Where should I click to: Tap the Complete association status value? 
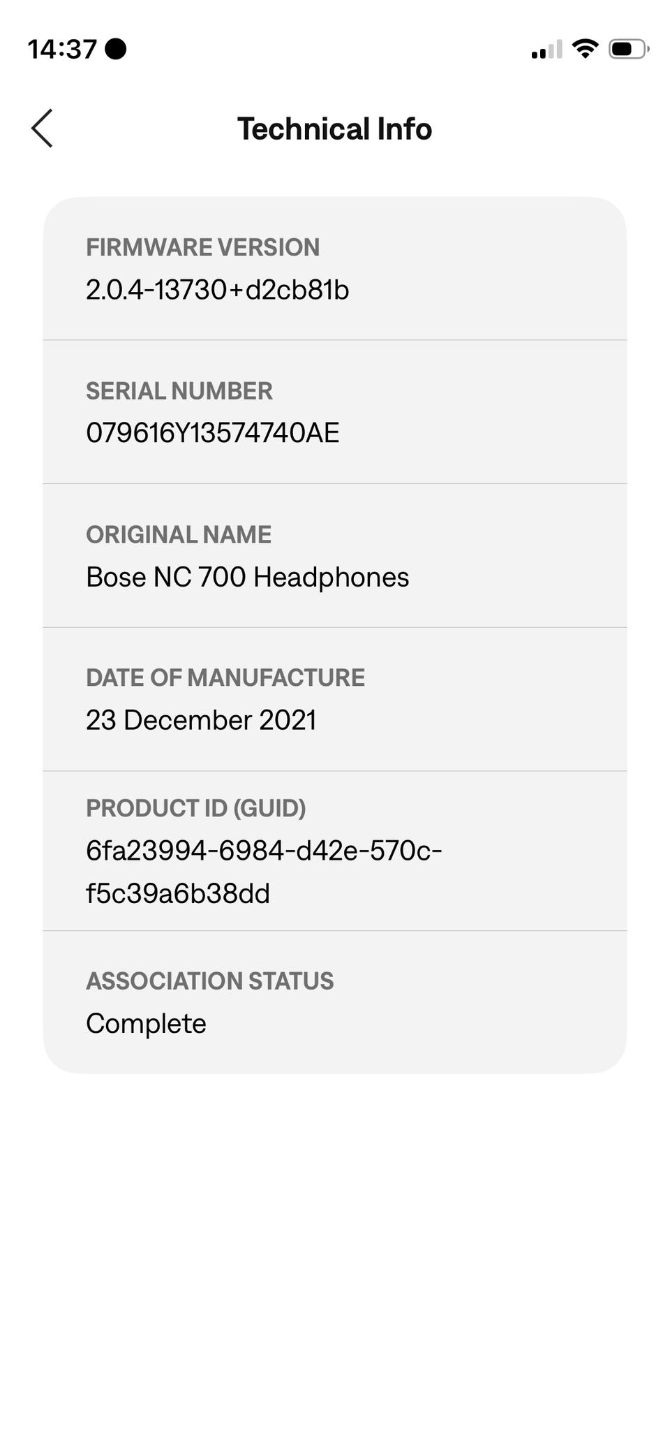(x=146, y=1024)
